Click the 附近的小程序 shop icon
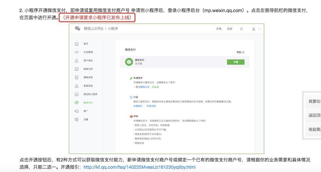The image size is (321, 172). point(76,94)
